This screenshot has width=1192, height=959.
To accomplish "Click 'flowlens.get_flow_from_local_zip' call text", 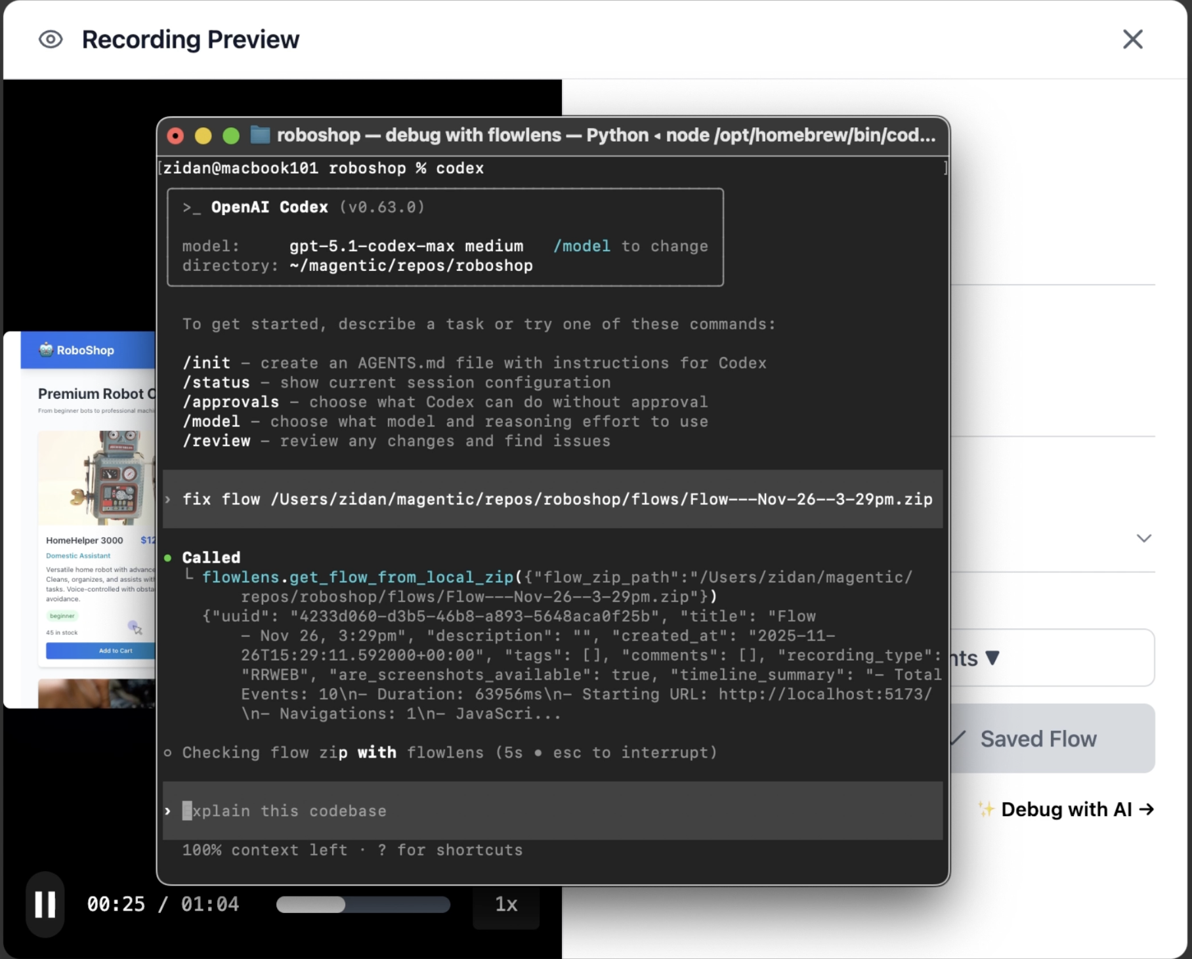I will (x=358, y=577).
